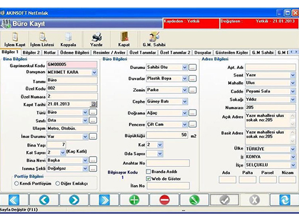Click the Anahtar No field
The image size is (299, 222).
168,163
